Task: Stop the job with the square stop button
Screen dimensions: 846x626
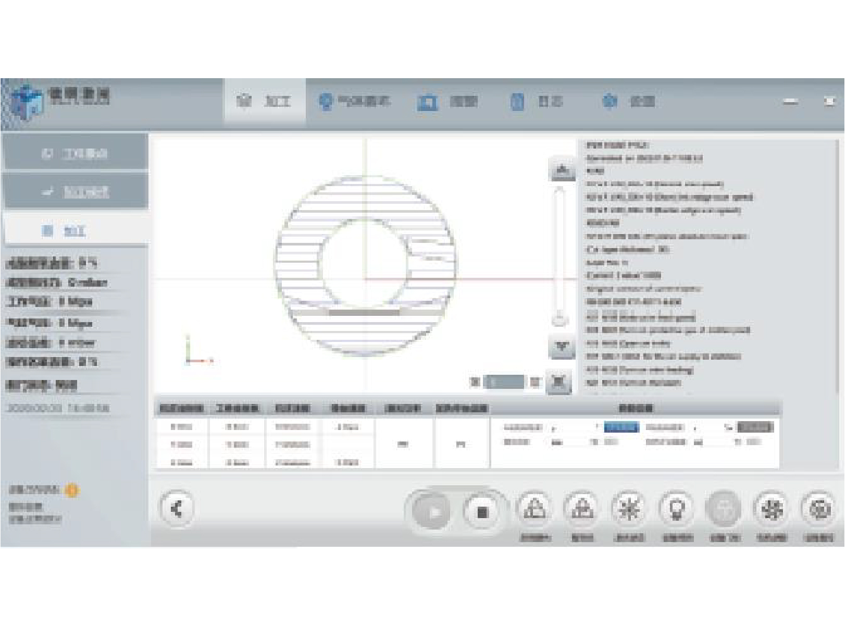Action: (482, 512)
